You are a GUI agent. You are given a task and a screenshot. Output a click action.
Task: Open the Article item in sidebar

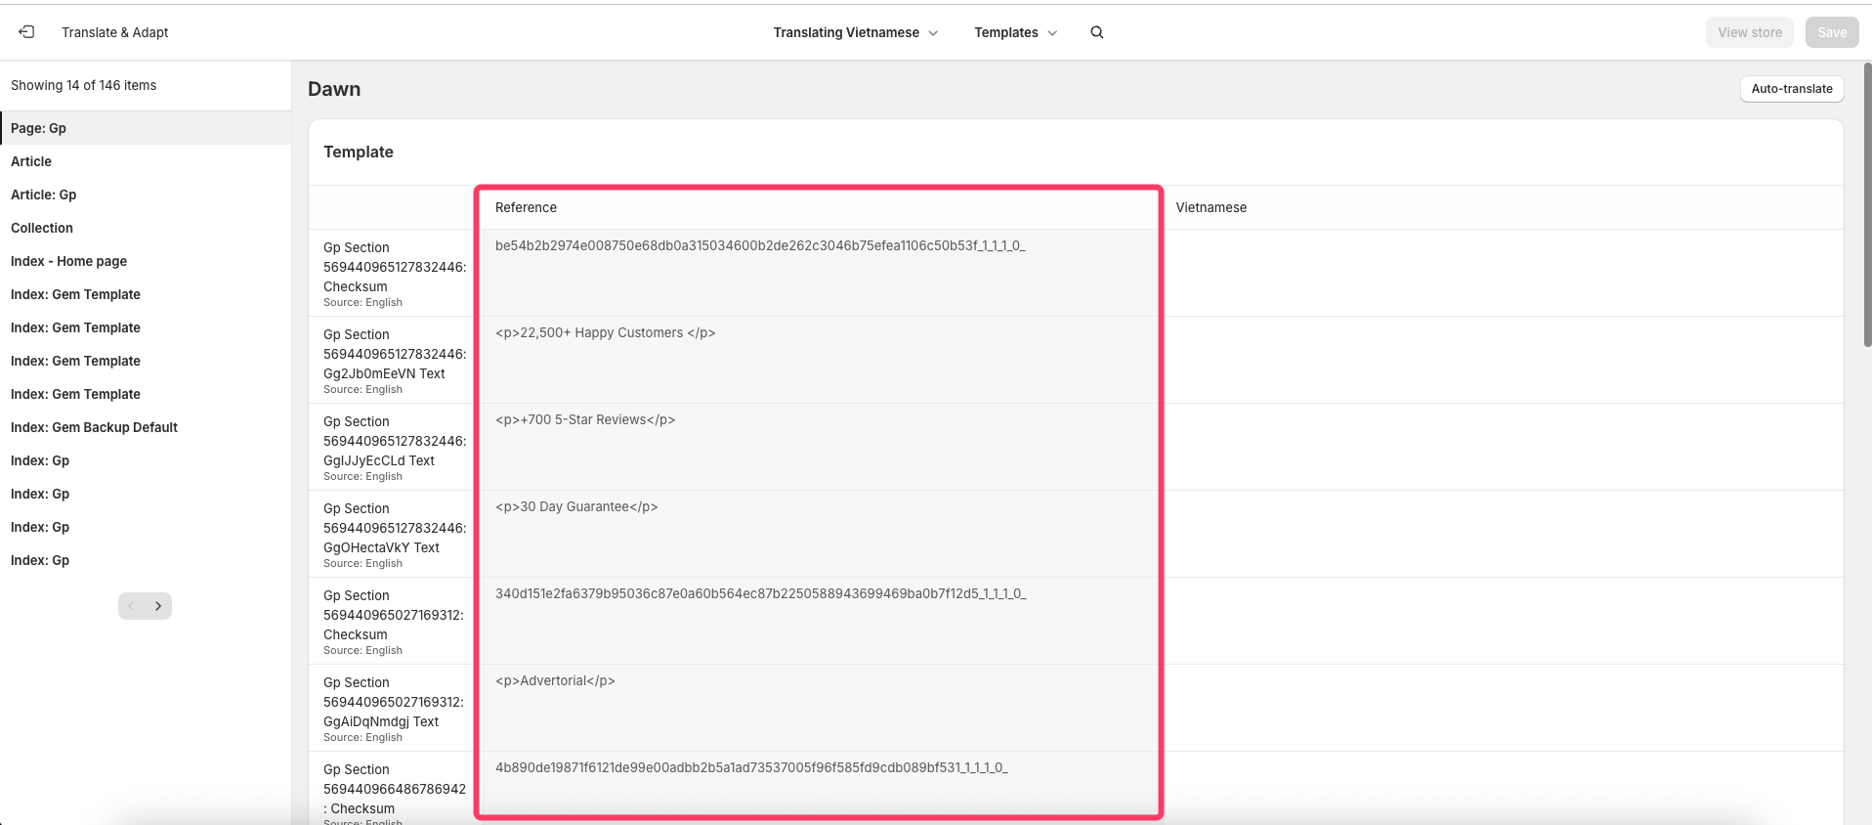point(31,161)
